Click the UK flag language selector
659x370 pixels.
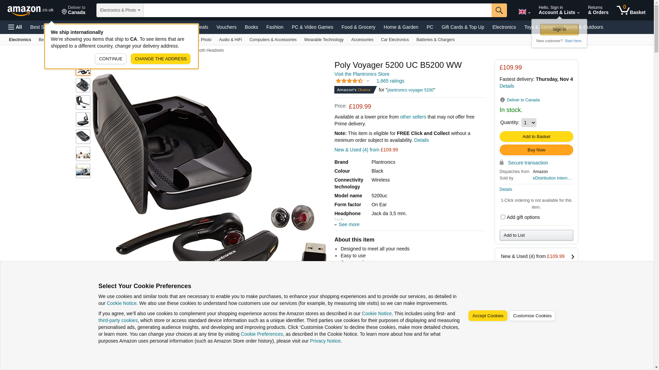coord(524,12)
